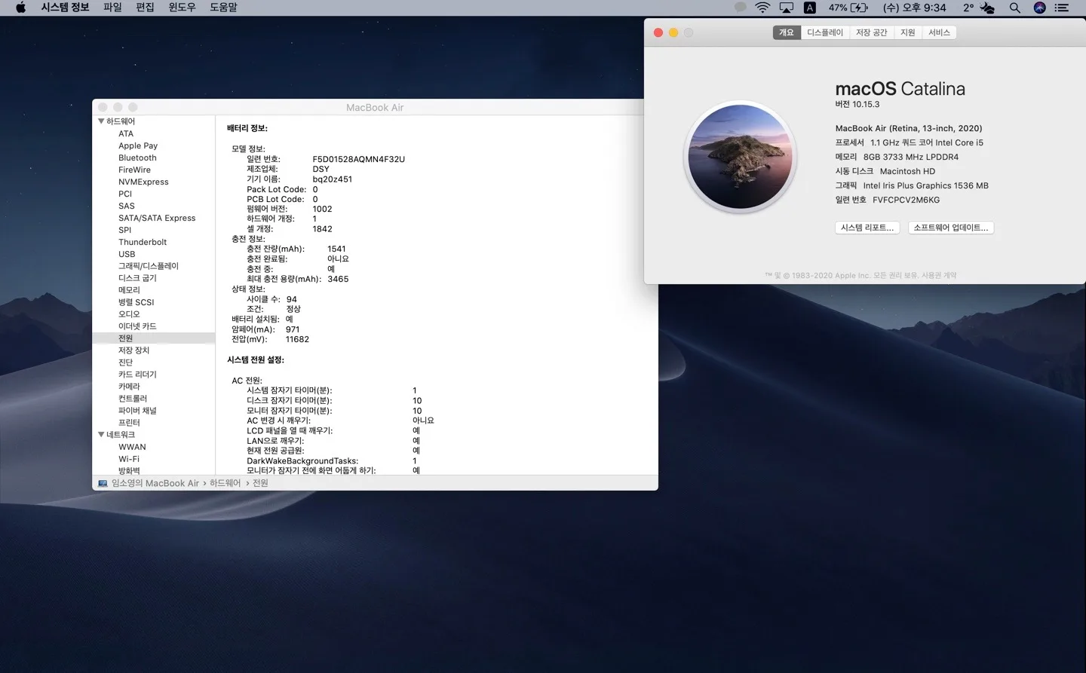Click the laptop icon in the path bar
Image resolution: width=1086 pixels, height=673 pixels.
[x=103, y=483]
